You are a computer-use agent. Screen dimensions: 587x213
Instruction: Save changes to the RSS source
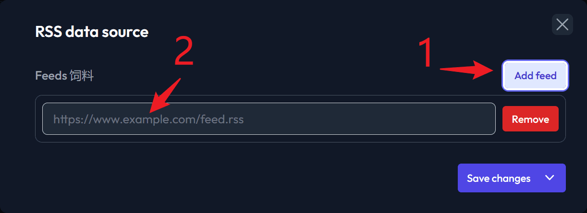click(499, 178)
